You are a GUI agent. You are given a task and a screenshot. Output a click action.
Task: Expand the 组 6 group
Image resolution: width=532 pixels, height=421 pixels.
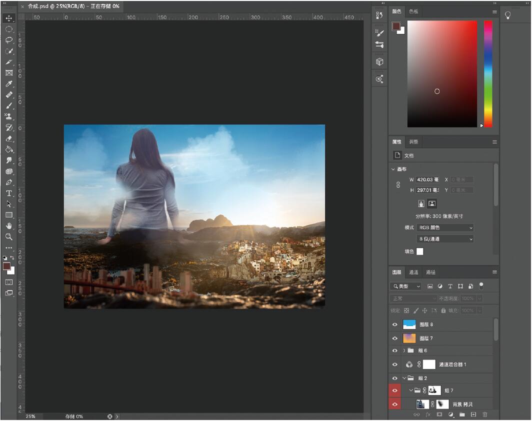click(x=404, y=351)
